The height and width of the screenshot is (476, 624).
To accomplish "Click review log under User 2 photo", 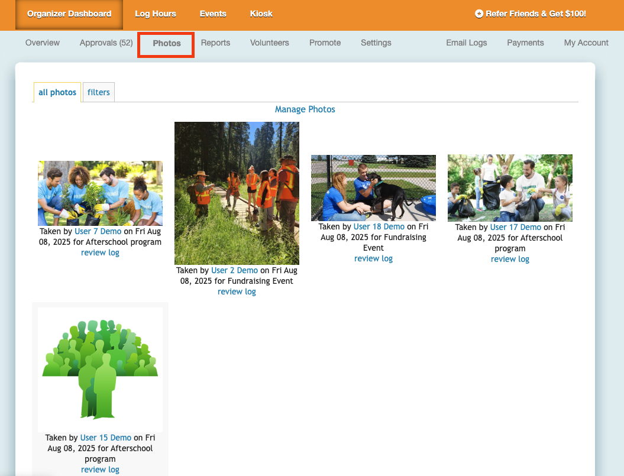I will coord(237,292).
